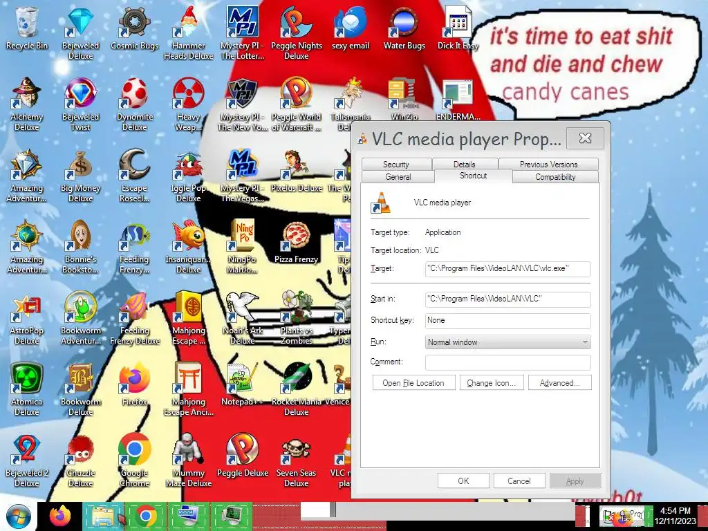Image resolution: width=708 pixels, height=531 pixels.
Task: Open the Windows Start menu orb
Action: 19,517
